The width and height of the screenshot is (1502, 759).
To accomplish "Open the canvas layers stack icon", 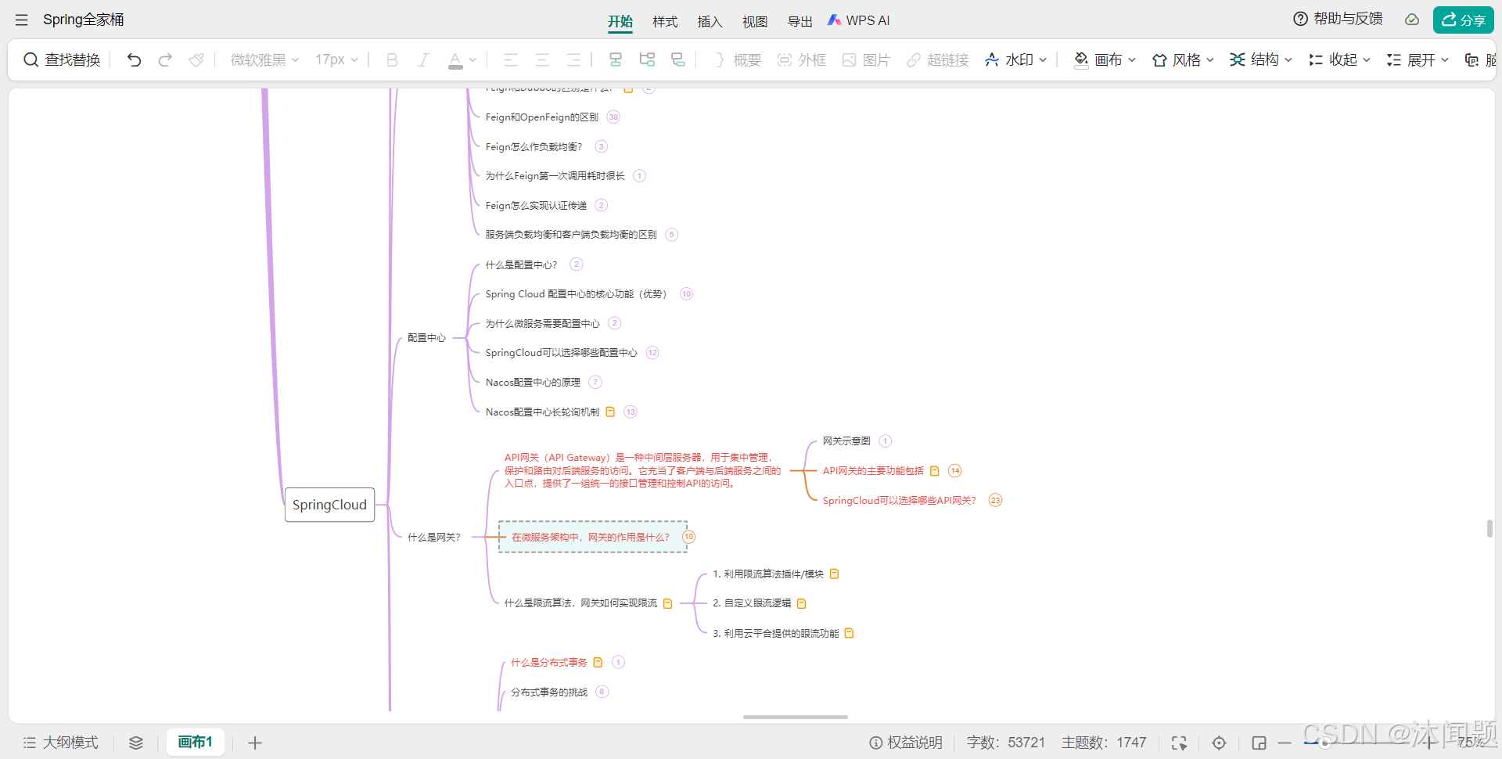I will [136, 743].
